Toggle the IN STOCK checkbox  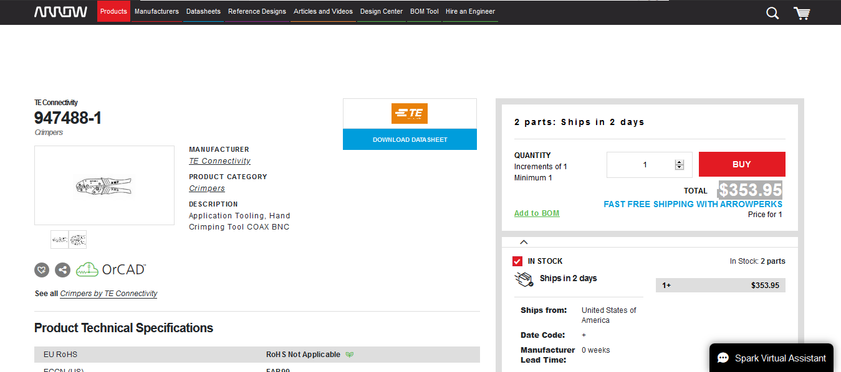[517, 261]
